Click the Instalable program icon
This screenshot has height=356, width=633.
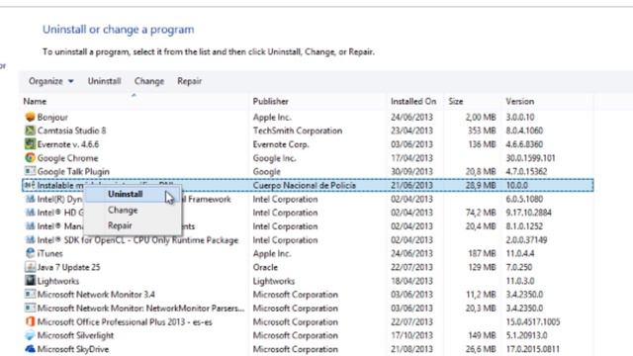[30, 185]
